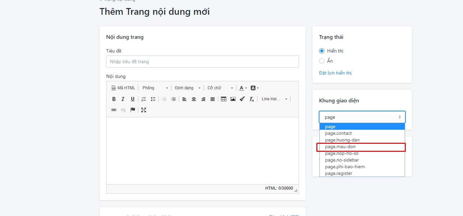Choose page.phi-bao-hiem template option
The image size is (463, 216).
click(x=362, y=167)
